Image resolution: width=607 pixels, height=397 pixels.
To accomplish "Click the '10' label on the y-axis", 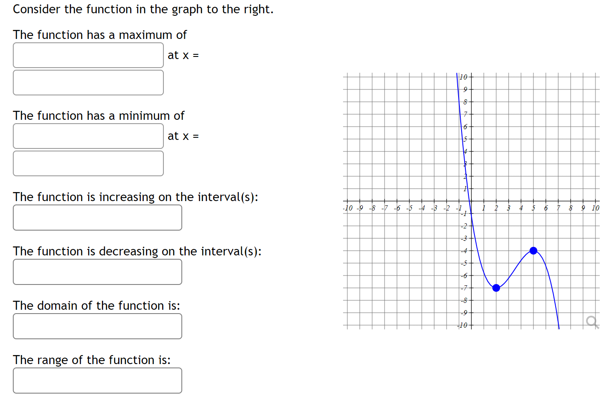I will tap(463, 77).
